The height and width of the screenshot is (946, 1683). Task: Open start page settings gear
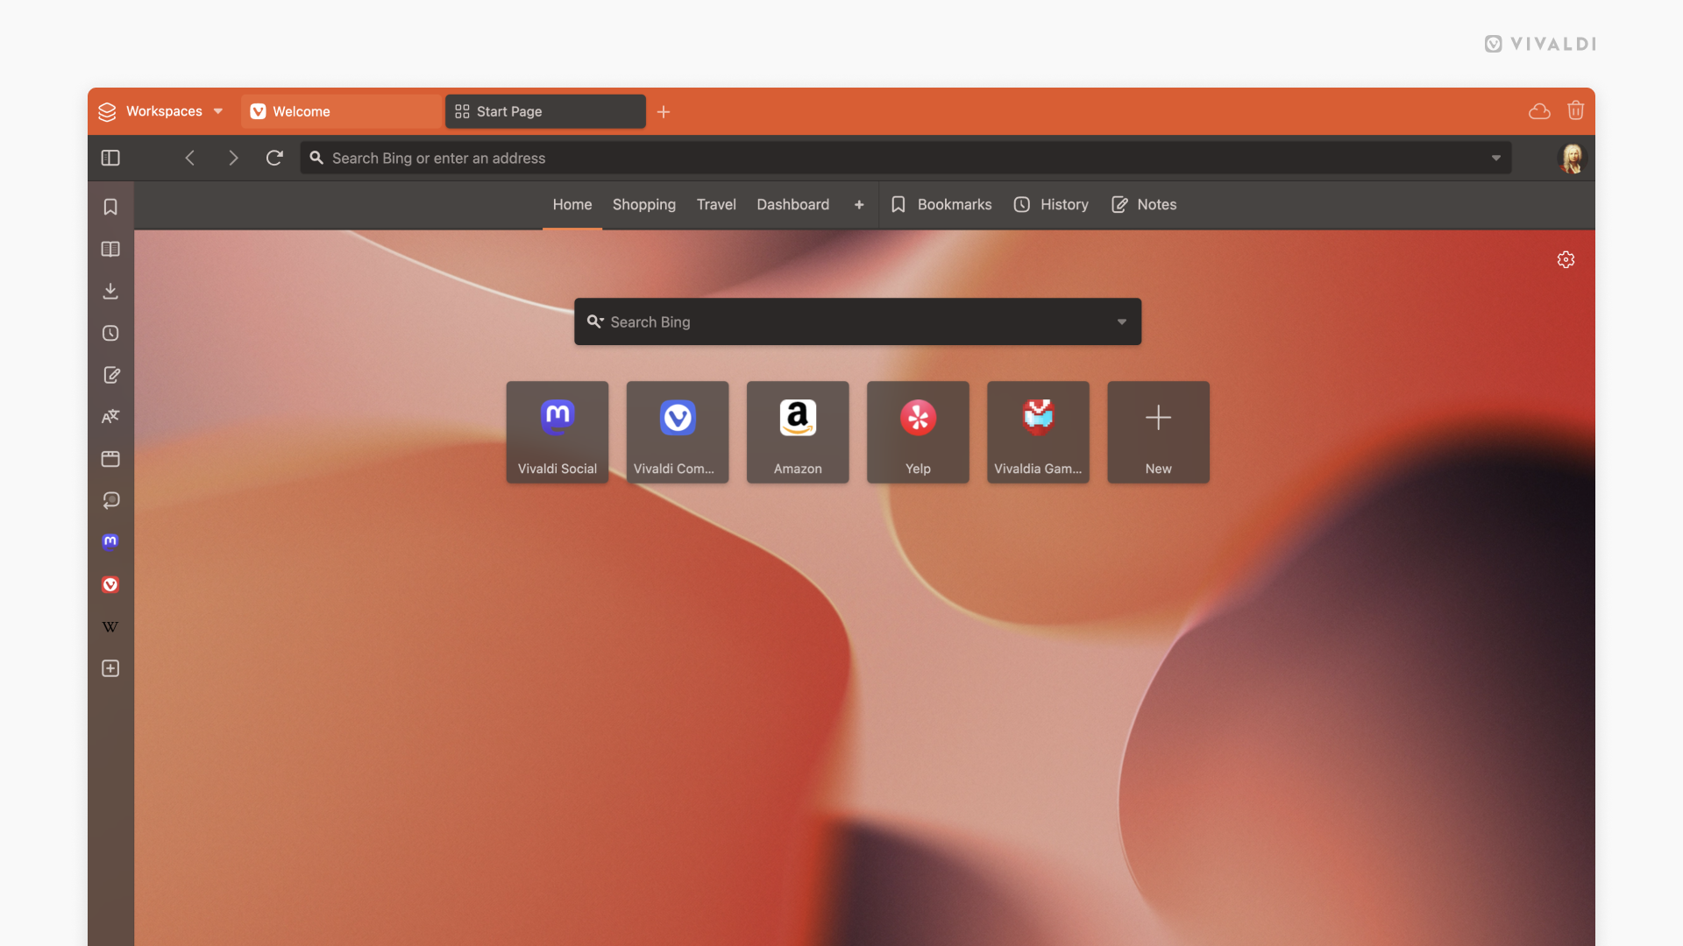click(x=1566, y=259)
